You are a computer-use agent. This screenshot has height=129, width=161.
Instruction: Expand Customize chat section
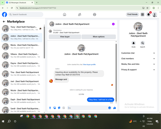pos(138,53)
